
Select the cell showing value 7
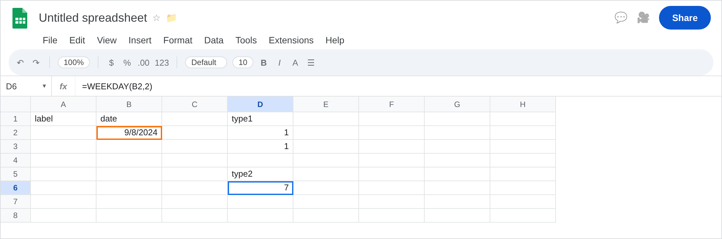(x=260, y=188)
